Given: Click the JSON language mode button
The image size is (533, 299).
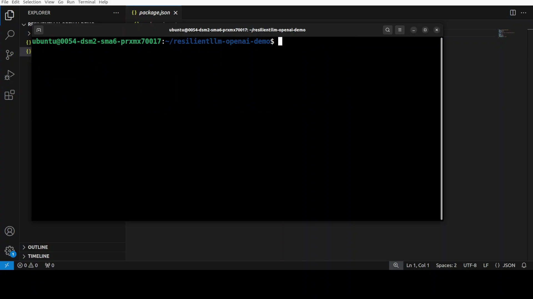Looking at the screenshot, I should click(x=505, y=265).
